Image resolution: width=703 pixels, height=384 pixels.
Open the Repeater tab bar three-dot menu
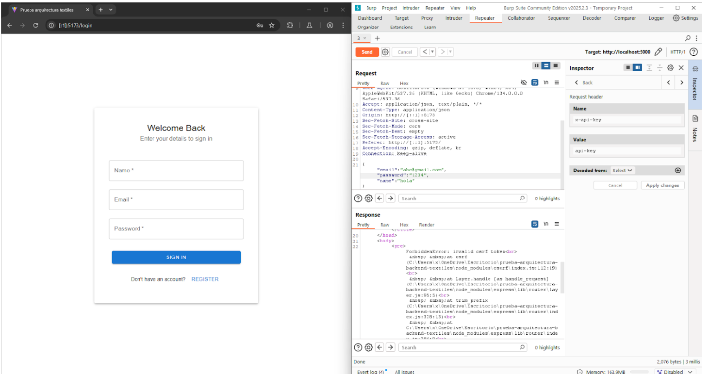(x=696, y=38)
